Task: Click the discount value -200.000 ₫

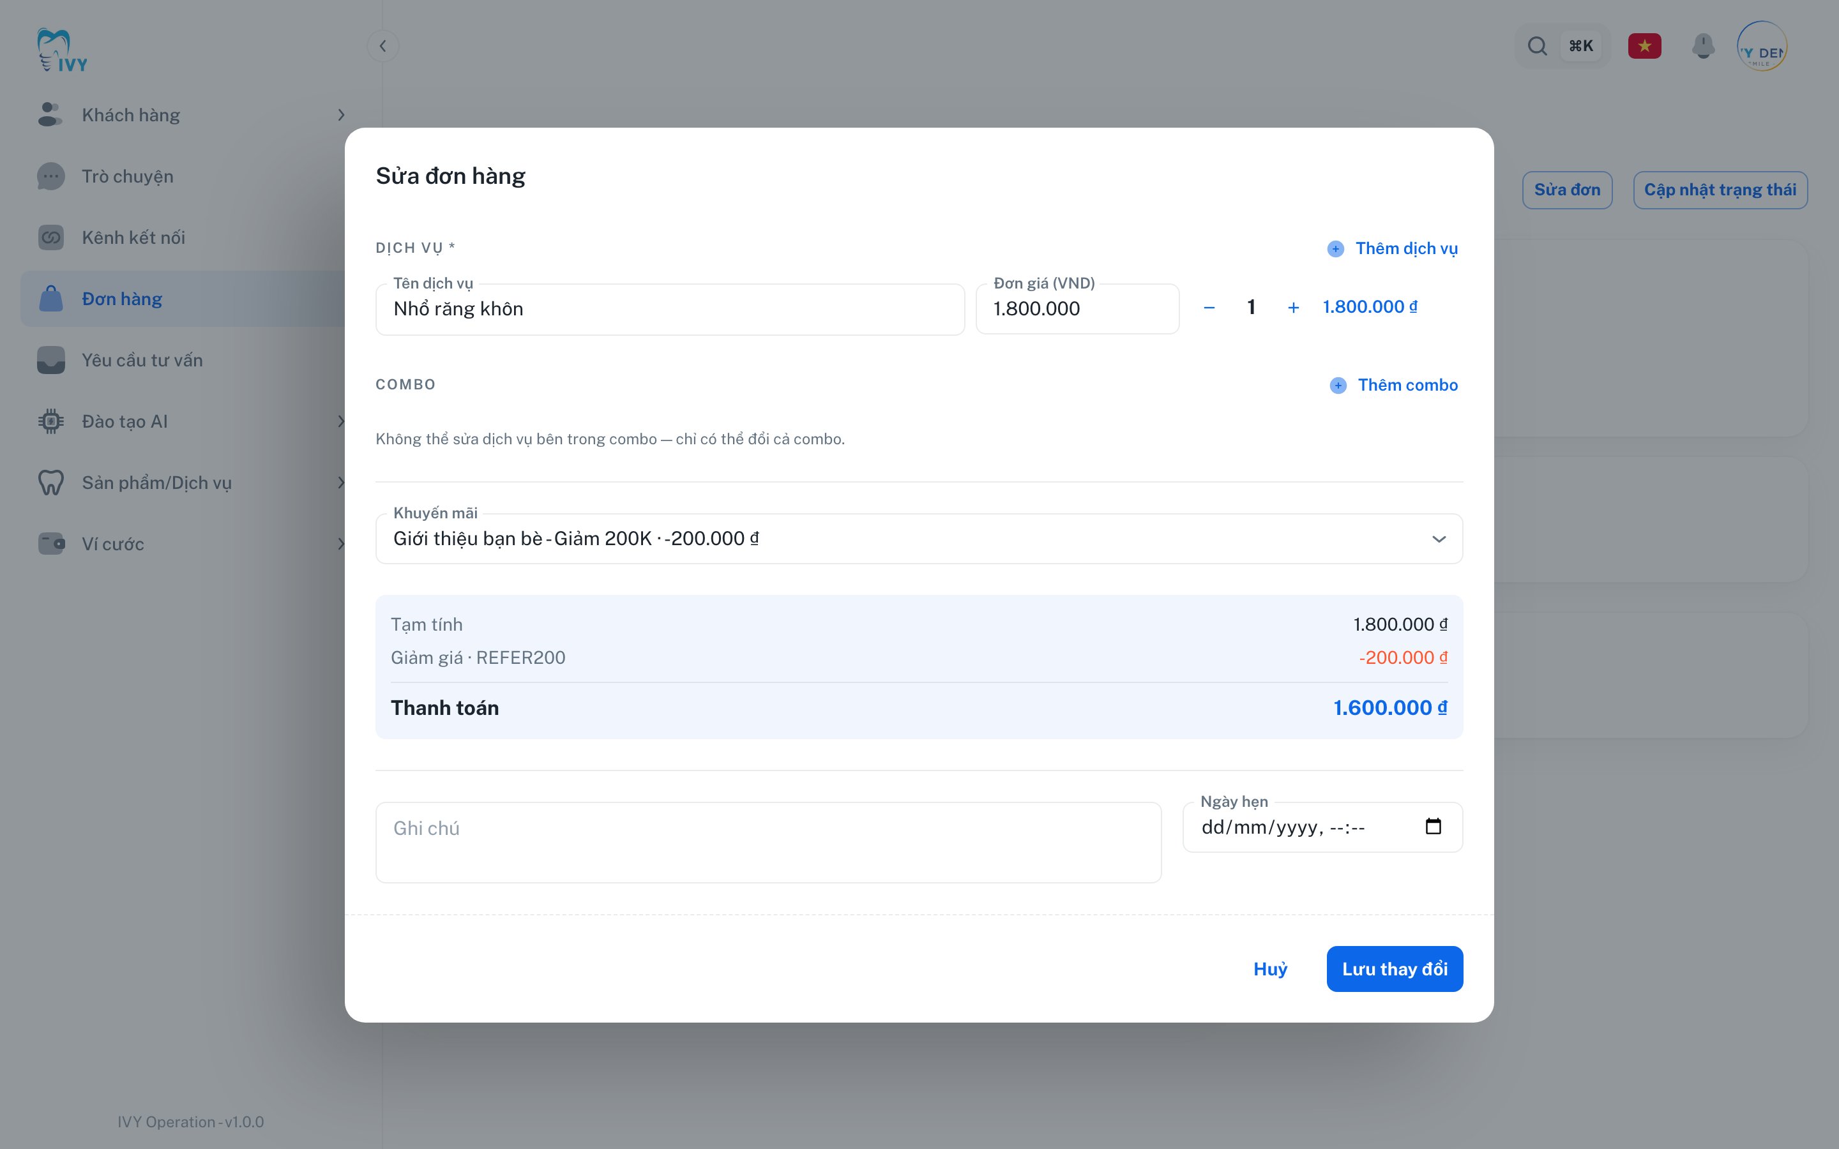Action: tap(1403, 658)
